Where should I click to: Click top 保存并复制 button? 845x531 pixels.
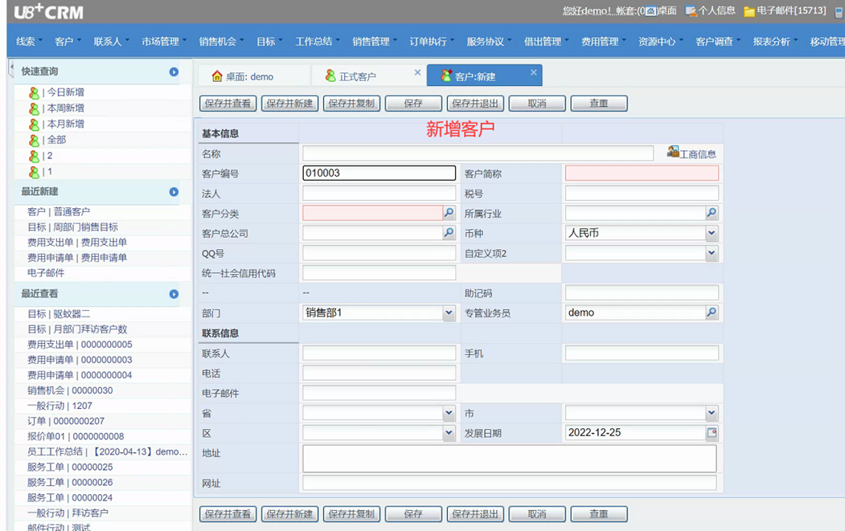[352, 104]
